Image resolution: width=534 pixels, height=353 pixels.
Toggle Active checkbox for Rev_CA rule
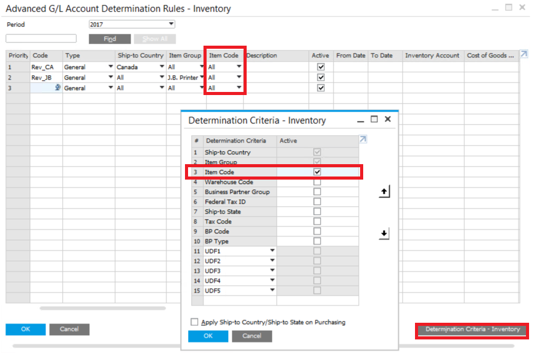(321, 67)
